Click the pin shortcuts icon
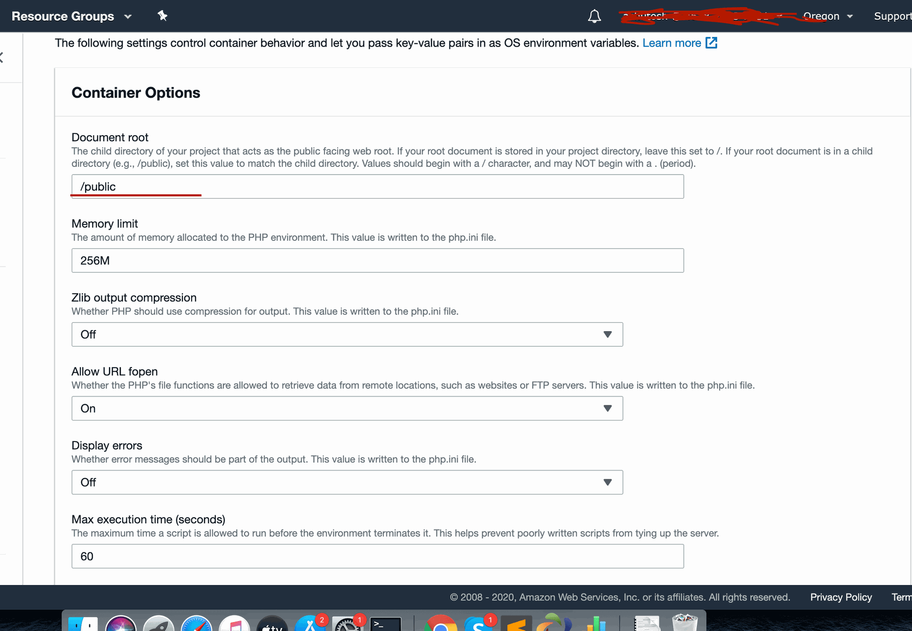The width and height of the screenshot is (912, 631). point(162,16)
